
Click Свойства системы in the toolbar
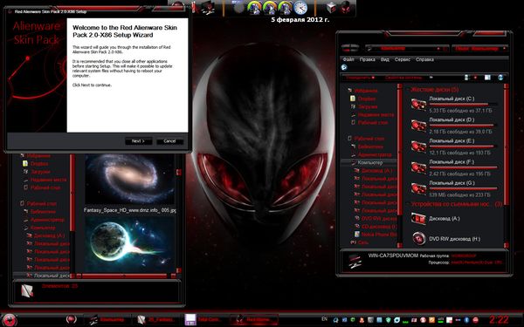pos(403,78)
